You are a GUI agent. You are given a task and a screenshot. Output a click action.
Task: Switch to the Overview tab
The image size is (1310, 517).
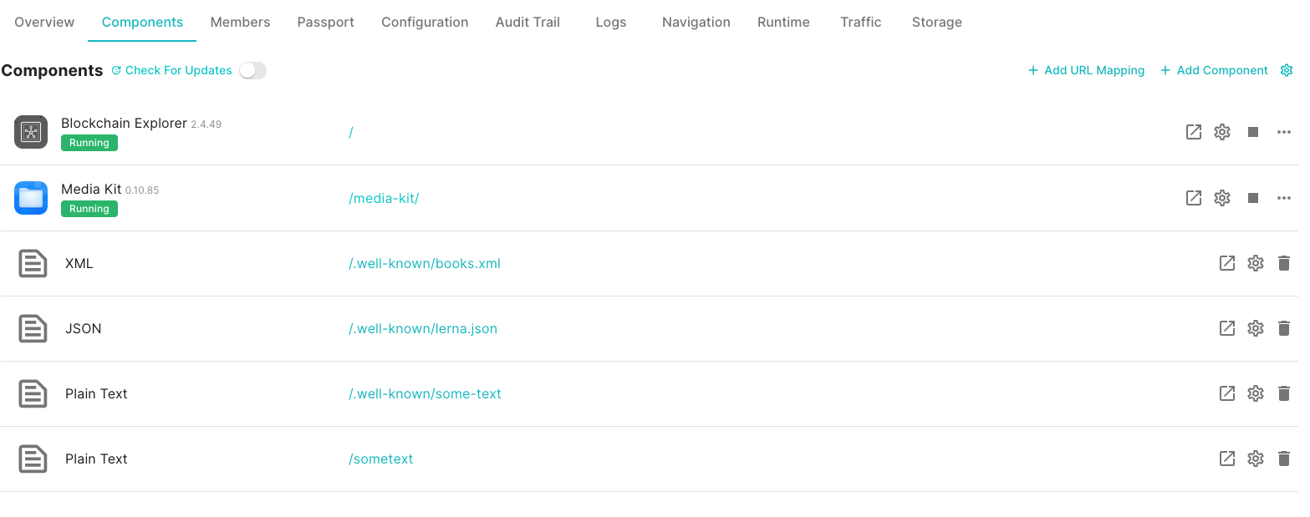click(44, 22)
